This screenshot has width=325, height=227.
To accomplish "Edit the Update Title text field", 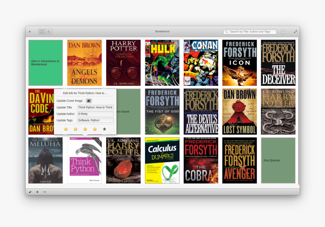I will click(x=95, y=107).
